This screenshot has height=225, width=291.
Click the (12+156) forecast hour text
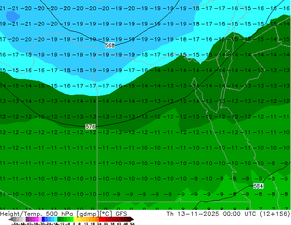click(x=274, y=214)
